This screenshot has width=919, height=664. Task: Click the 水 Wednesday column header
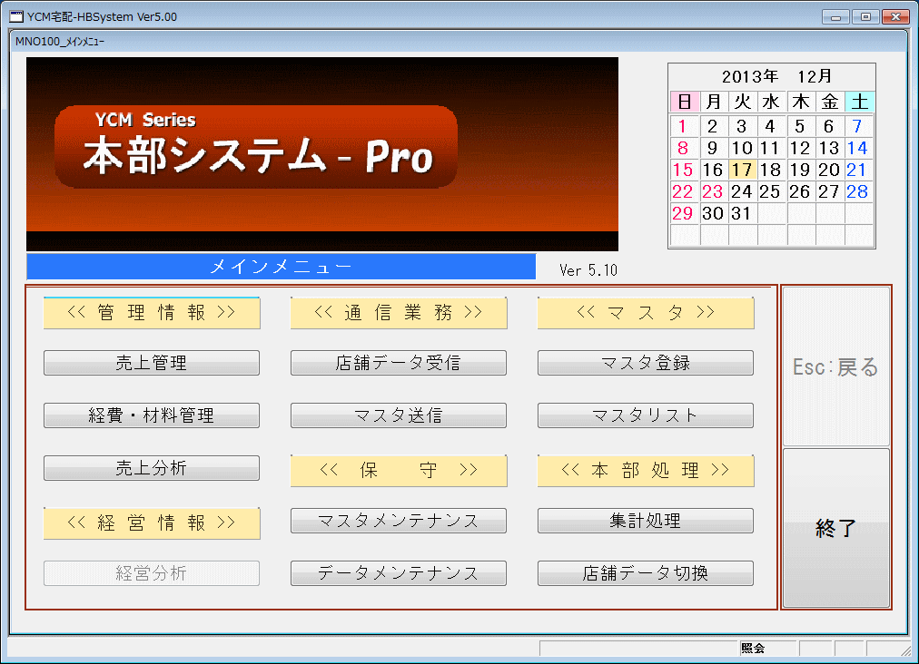771,102
